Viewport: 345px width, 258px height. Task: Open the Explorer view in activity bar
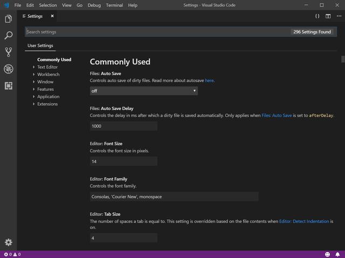click(9, 19)
